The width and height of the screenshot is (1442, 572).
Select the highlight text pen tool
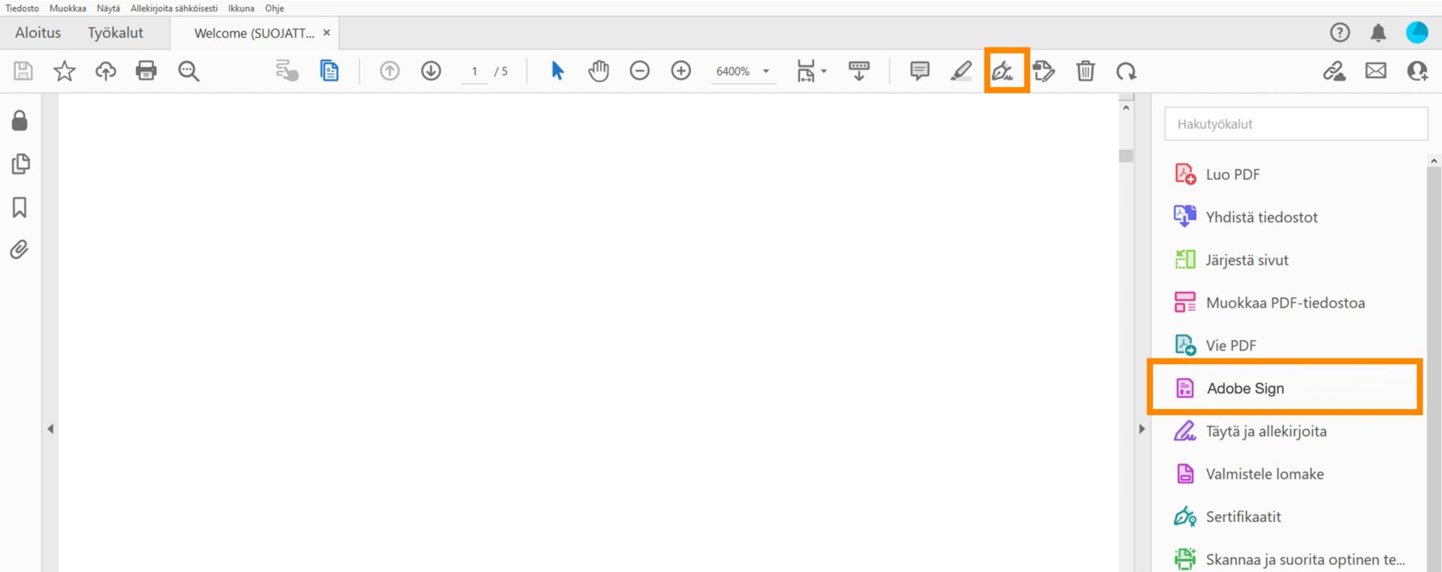[961, 71]
